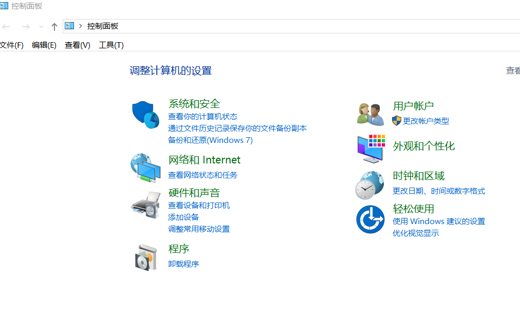Click 查看网络状态和任务 link
Viewport: 520px width, 314px height.
(202, 175)
